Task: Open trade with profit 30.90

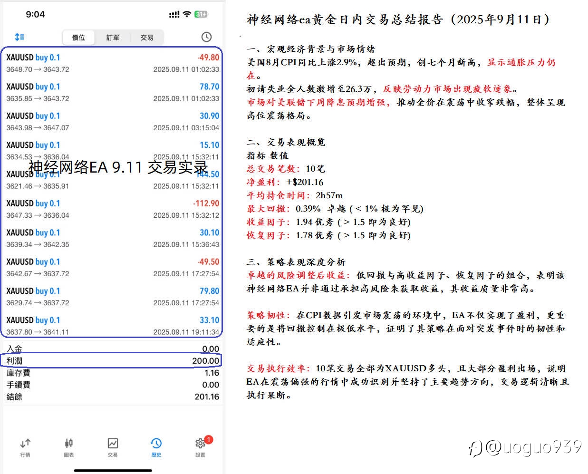Action: [x=113, y=121]
